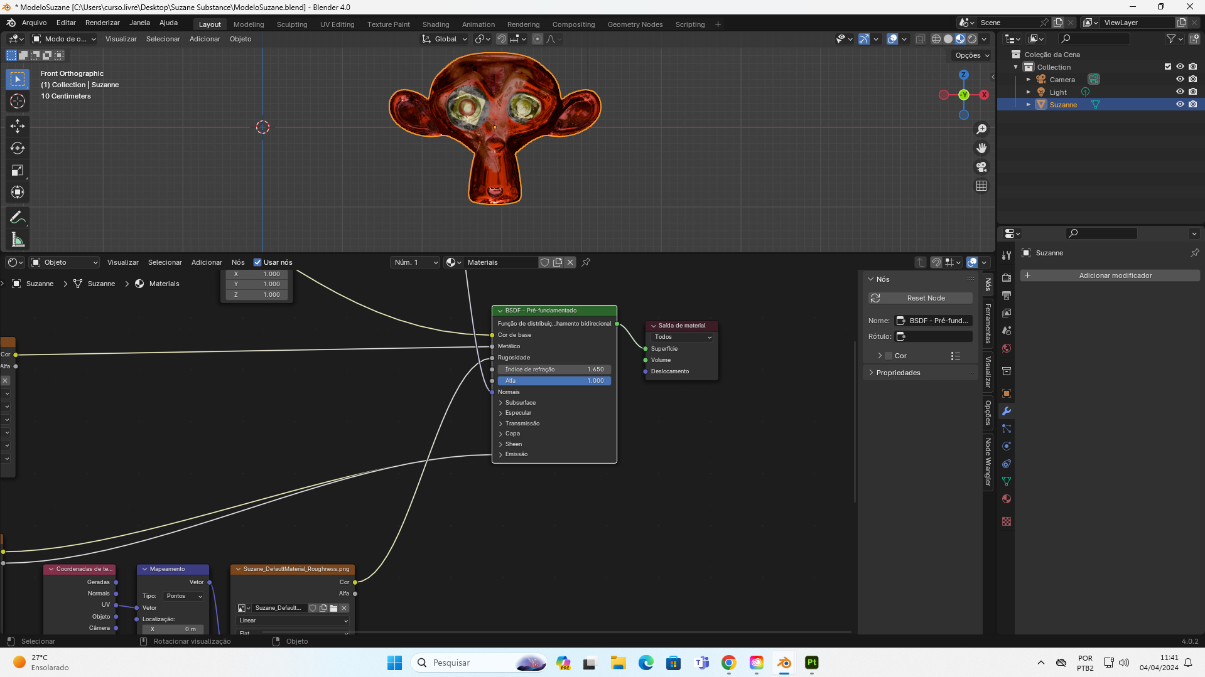The image size is (1205, 677).
Task: Toggle the Usar nós checkbox
Action: click(x=257, y=262)
